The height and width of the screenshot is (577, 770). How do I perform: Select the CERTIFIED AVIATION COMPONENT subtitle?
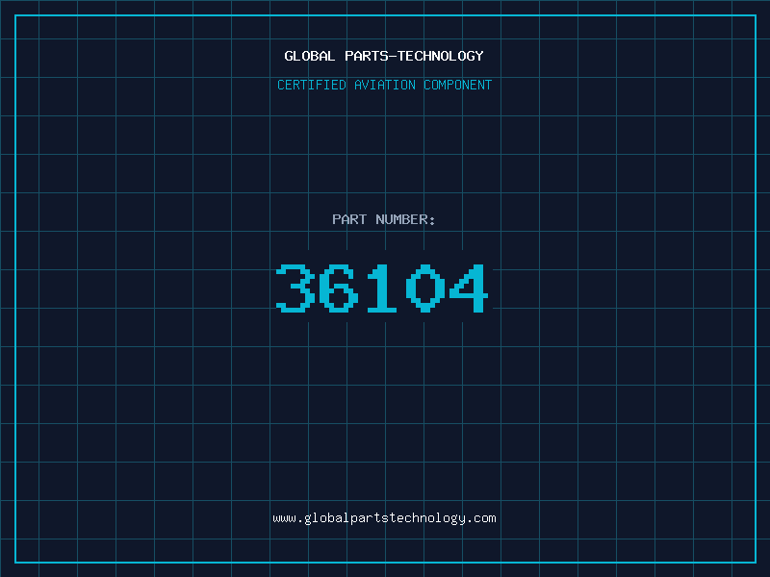click(384, 85)
